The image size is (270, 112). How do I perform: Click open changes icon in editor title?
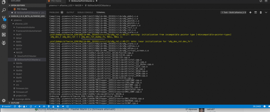tap(261, 1)
